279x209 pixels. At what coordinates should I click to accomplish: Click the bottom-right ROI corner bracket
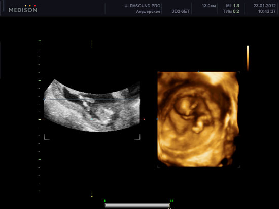(x=137, y=137)
